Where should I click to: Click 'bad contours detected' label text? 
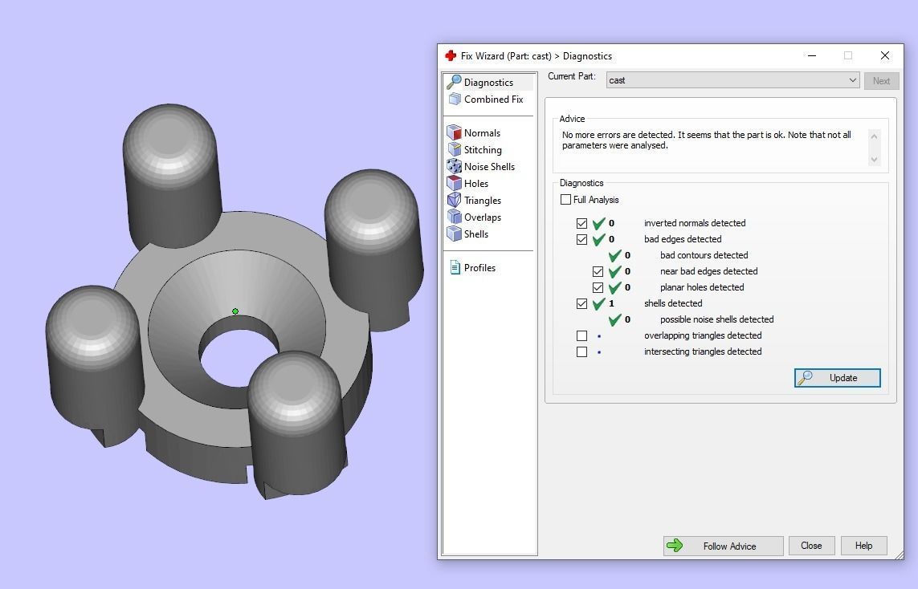704,255
